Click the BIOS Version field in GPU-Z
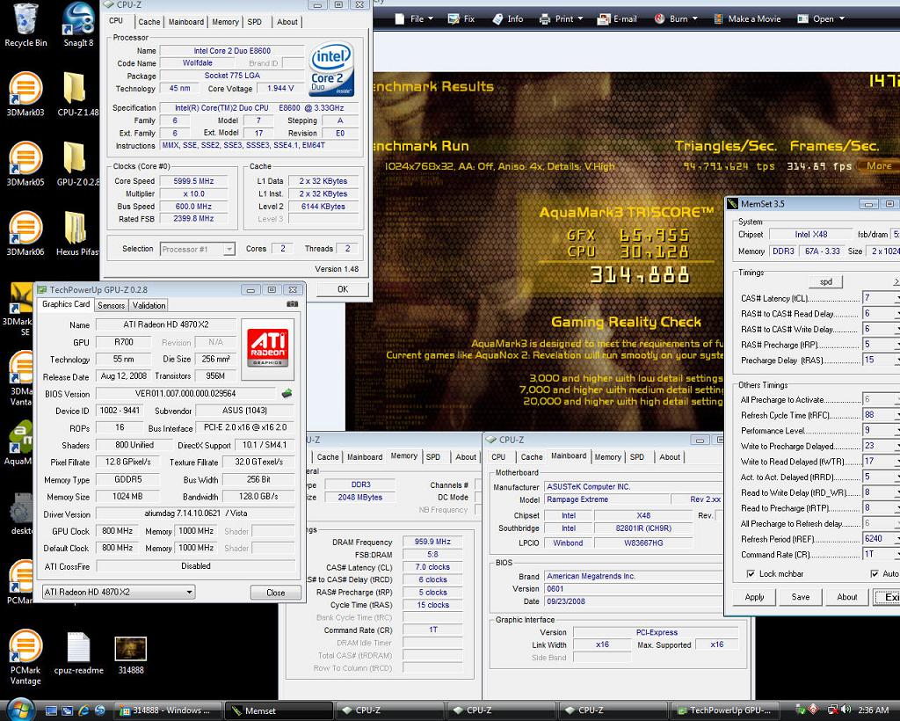The width and height of the screenshot is (900, 721). (185, 394)
